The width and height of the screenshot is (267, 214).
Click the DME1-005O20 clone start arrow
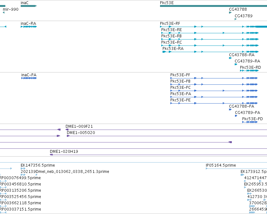pyautogui.click(x=68, y=136)
